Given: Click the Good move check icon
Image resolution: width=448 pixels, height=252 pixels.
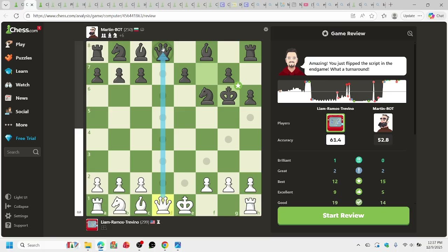Looking at the screenshot, I should (359, 202).
